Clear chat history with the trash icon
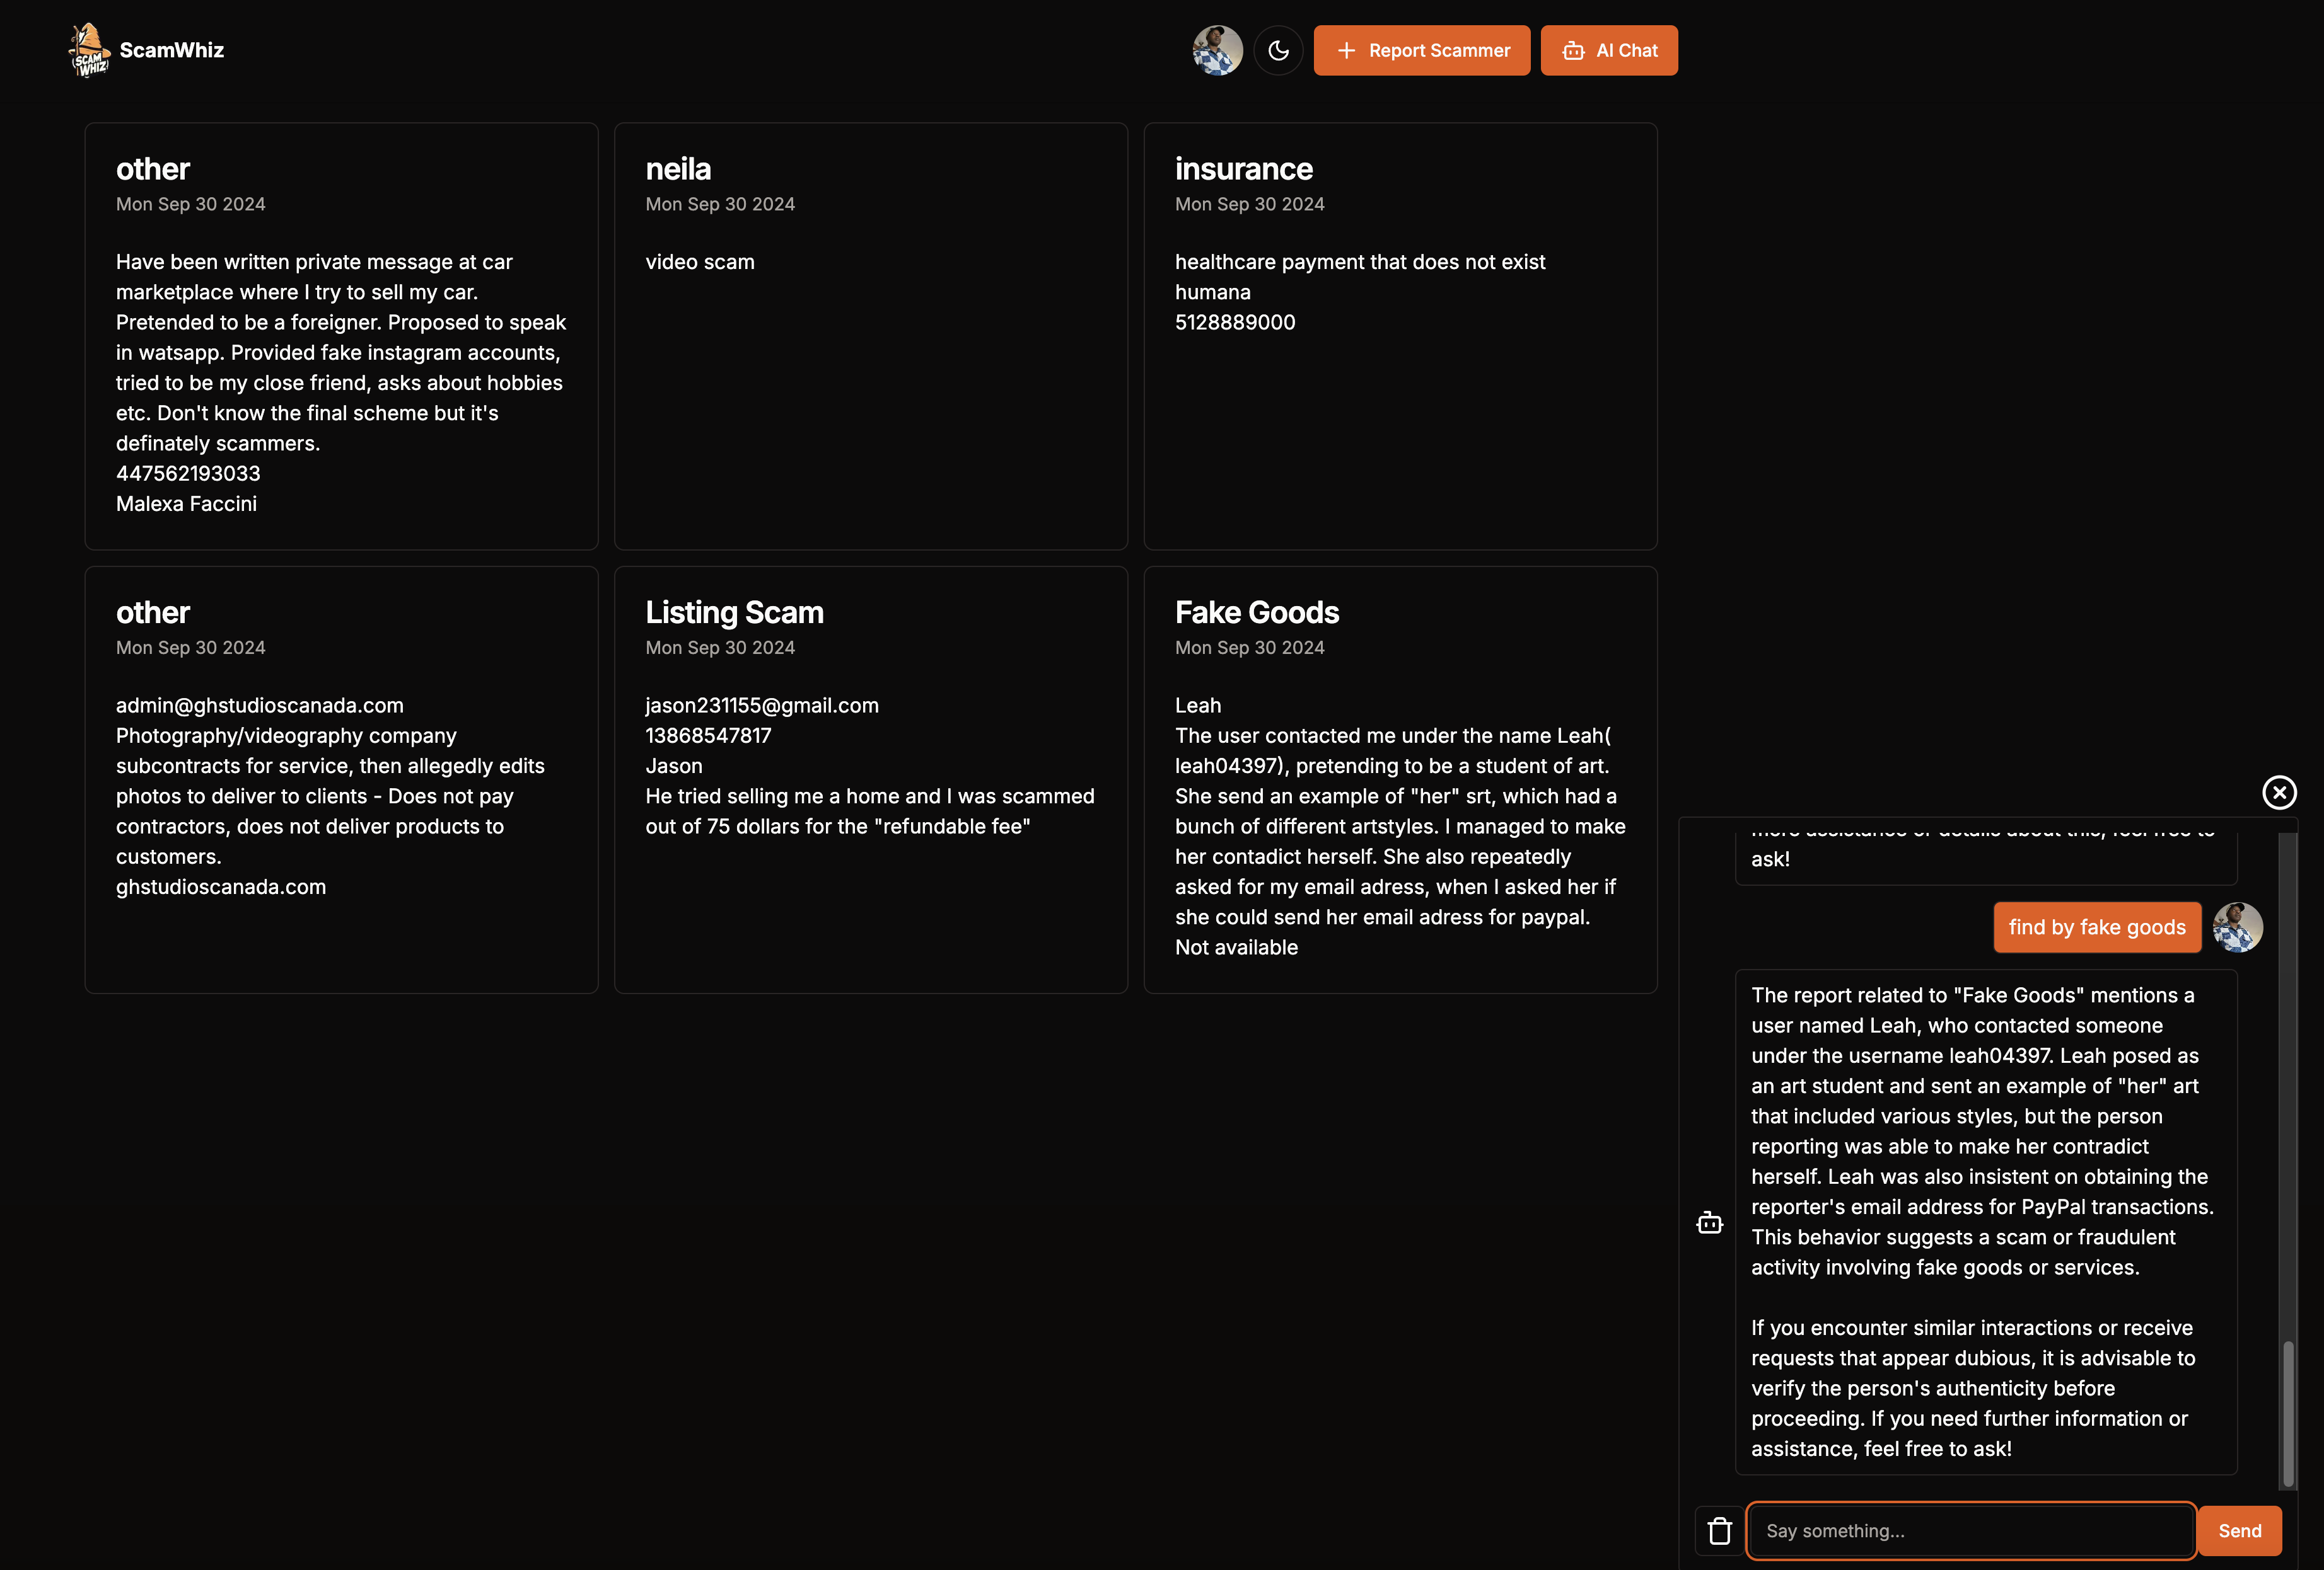 click(1719, 1531)
